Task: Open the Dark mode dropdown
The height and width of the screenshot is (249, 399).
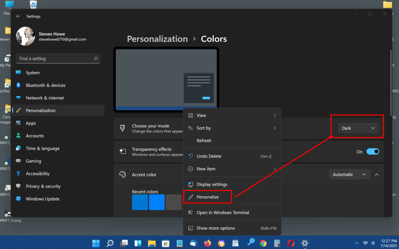Action: tap(358, 128)
